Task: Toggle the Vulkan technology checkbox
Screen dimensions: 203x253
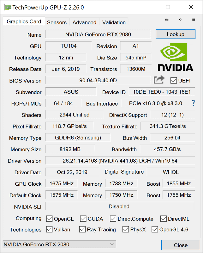Action: coord(50,230)
